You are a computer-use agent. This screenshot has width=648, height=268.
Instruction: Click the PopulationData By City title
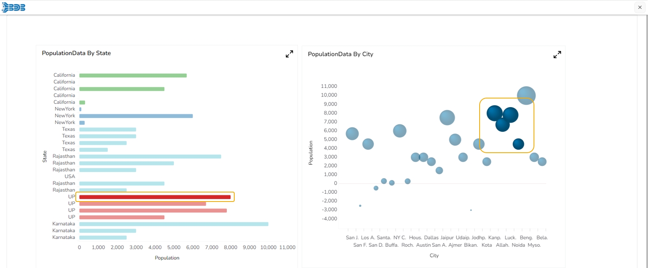coord(340,54)
